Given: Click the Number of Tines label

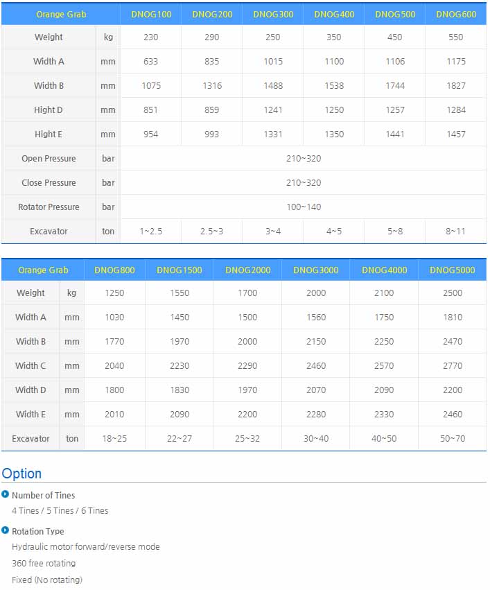Looking at the screenshot, I should 43,495.
